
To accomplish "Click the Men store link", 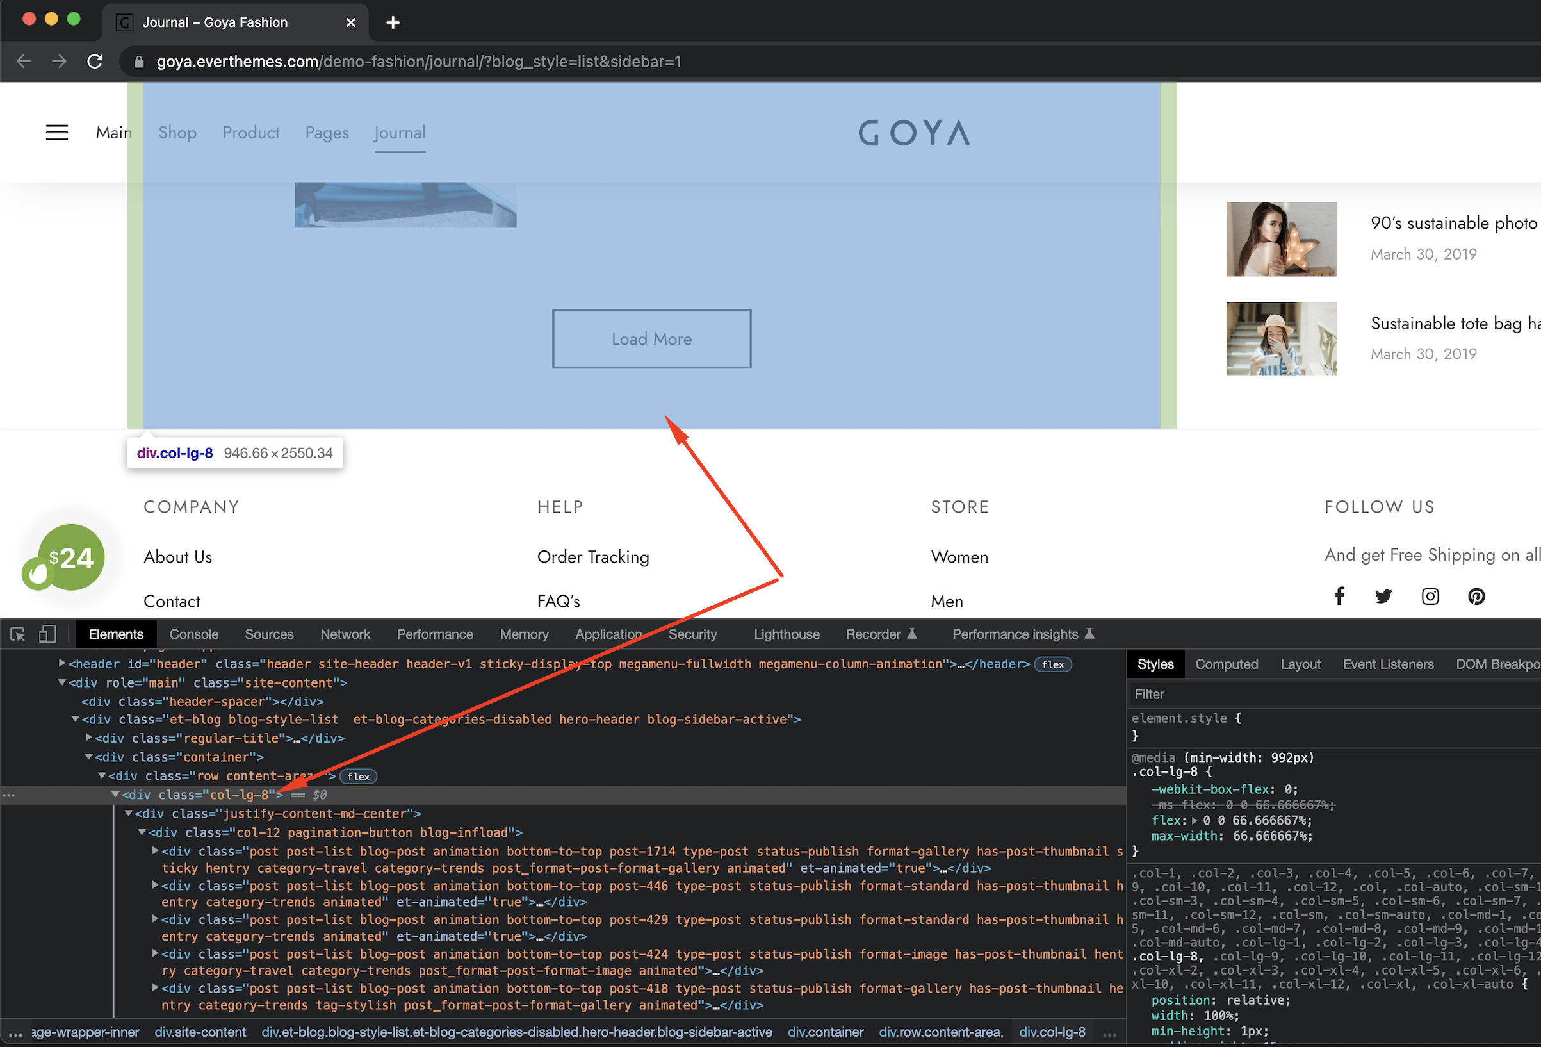I will pyautogui.click(x=947, y=601).
